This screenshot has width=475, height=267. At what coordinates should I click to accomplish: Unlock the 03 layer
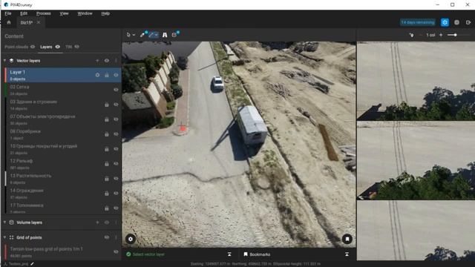coord(107,105)
